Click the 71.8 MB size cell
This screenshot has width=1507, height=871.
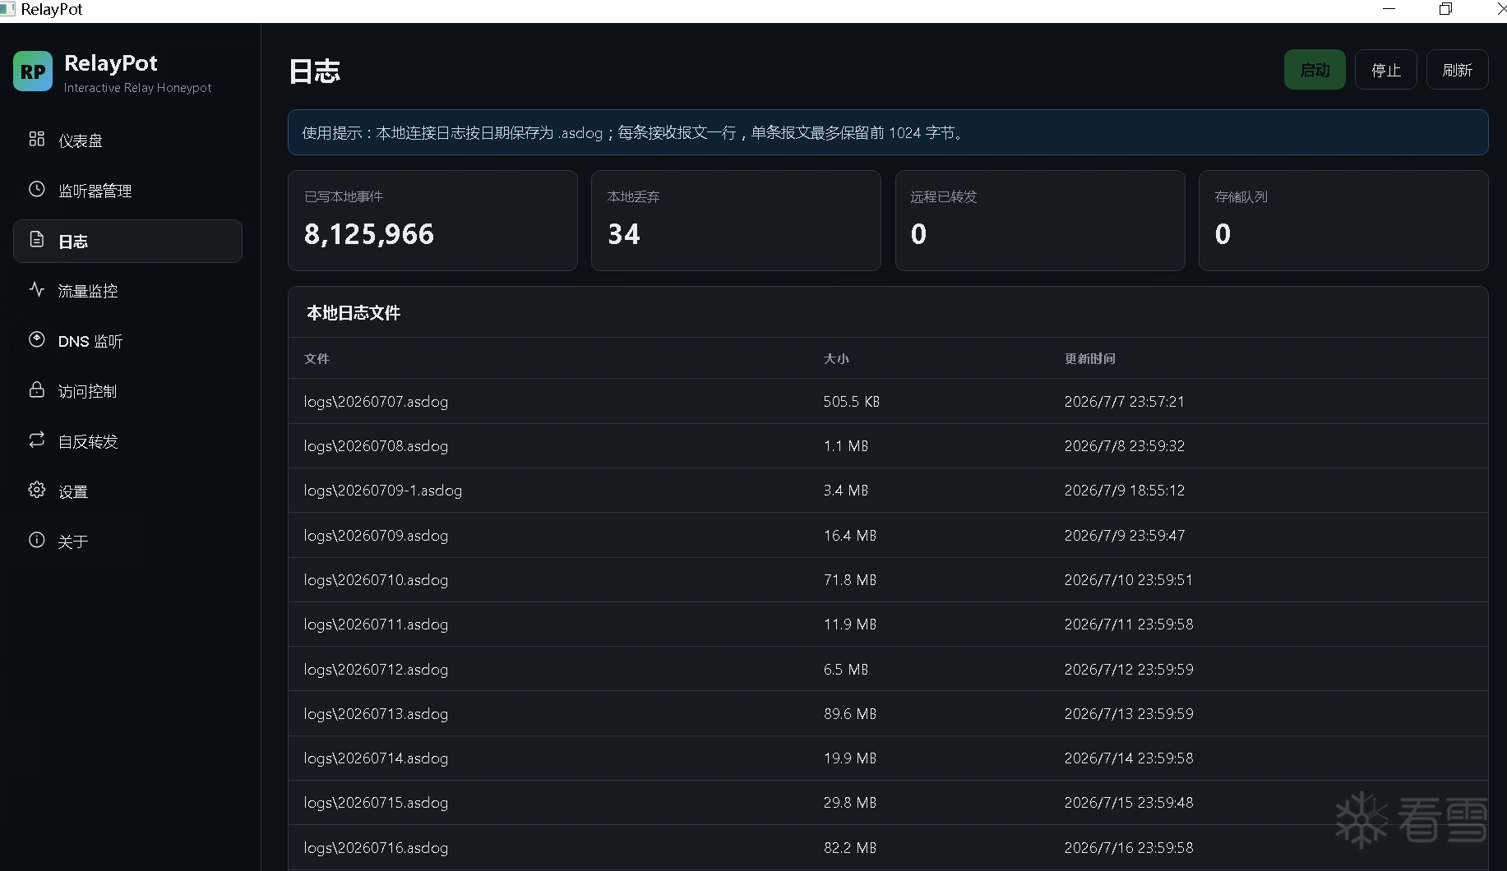[850, 579]
